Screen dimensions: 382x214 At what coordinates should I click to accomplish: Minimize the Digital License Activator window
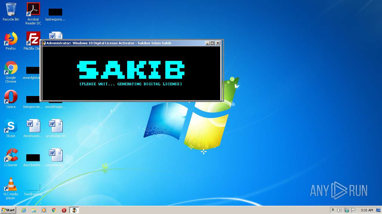207,43
